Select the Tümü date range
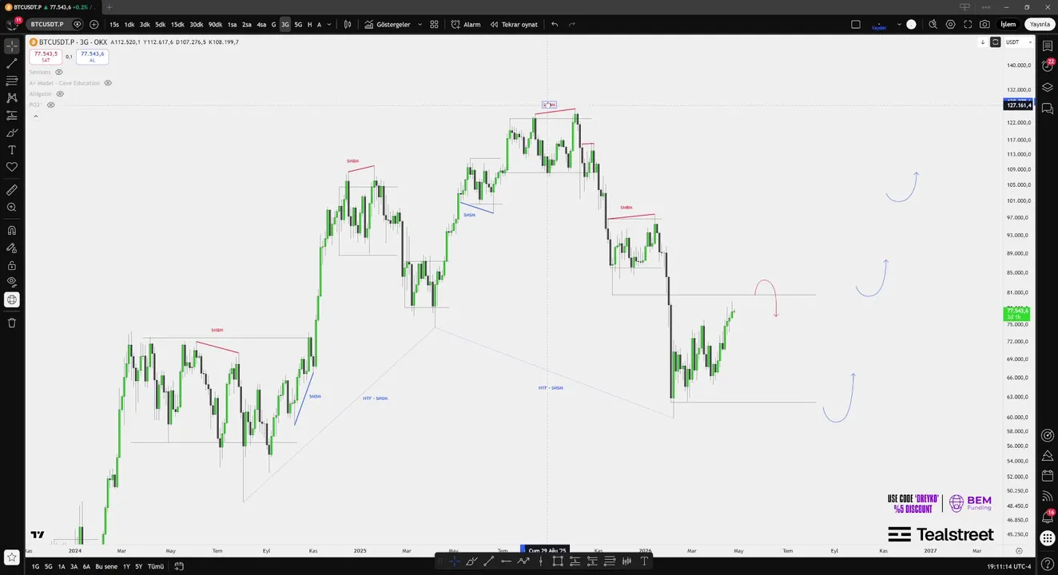1058x575 pixels. click(156, 566)
